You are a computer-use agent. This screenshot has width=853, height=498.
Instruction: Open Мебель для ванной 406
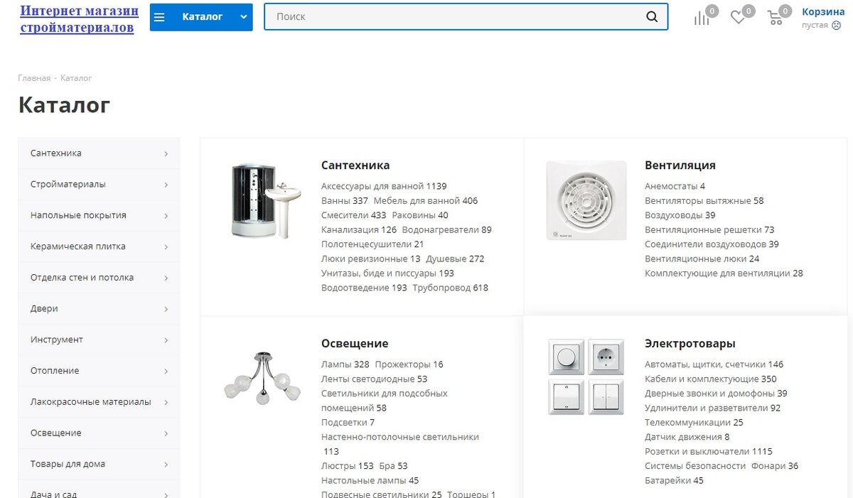pos(426,201)
